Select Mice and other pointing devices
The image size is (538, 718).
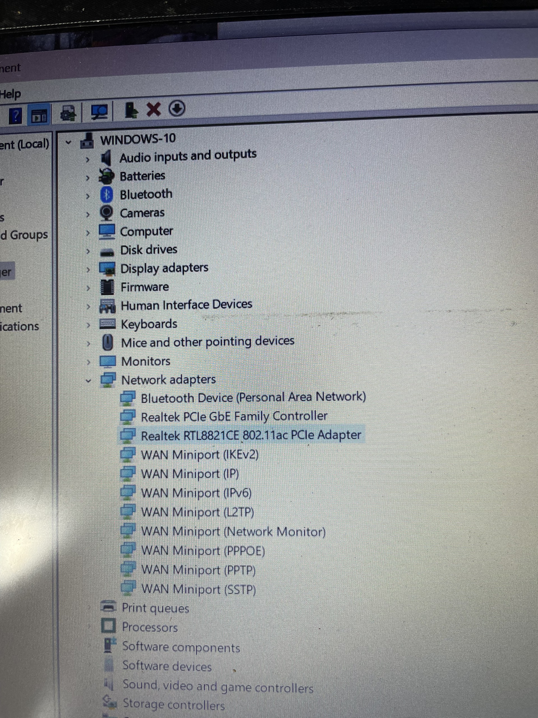[208, 342]
